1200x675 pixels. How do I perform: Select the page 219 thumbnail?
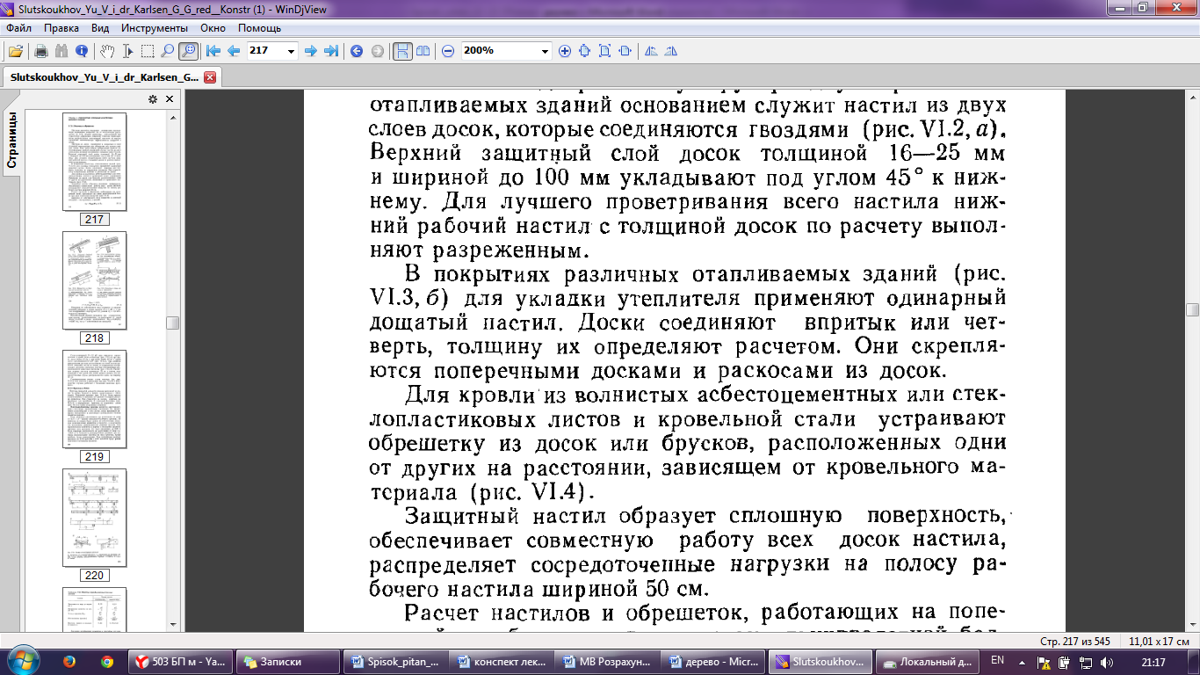click(93, 399)
